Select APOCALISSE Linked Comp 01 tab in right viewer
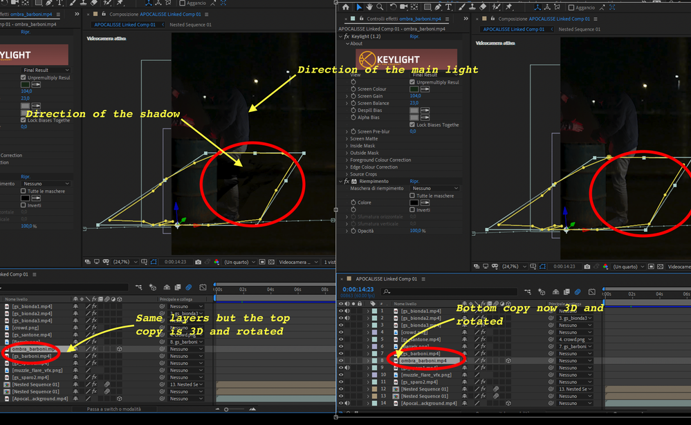 [x=513, y=30]
